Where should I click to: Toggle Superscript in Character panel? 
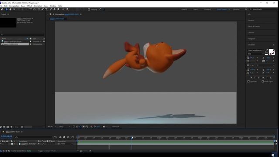[x=267, y=78]
